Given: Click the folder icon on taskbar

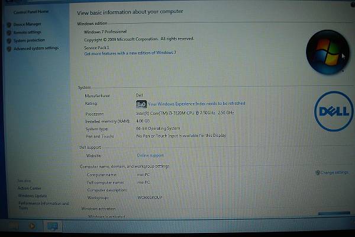Looking at the screenshot, I should tap(14, 226).
